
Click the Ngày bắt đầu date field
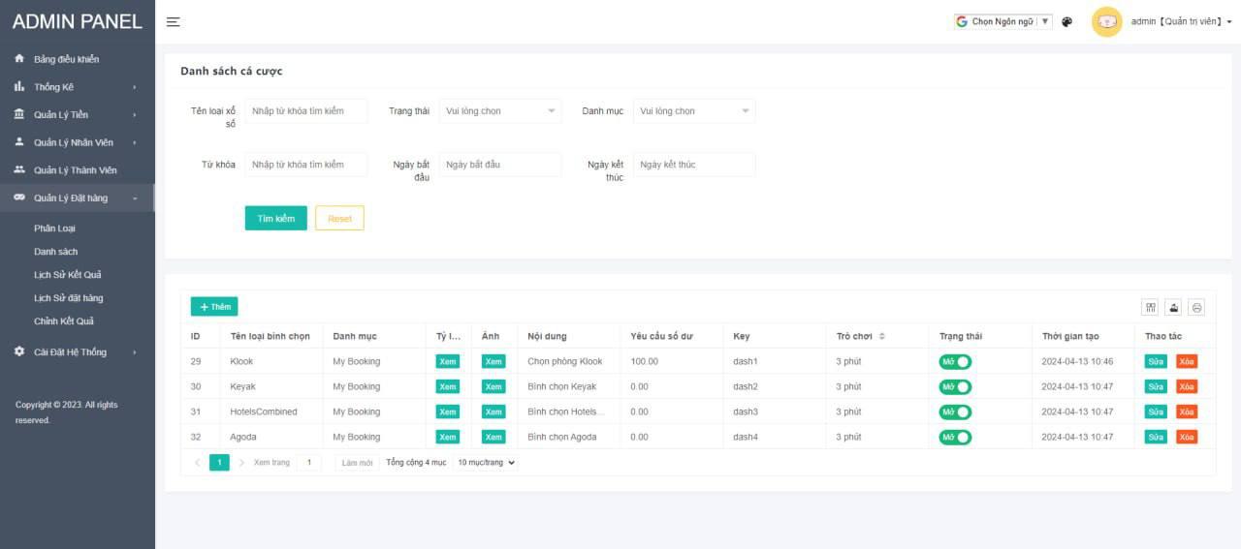(499, 165)
